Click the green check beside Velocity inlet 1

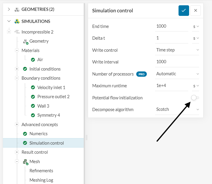click(x=33, y=87)
